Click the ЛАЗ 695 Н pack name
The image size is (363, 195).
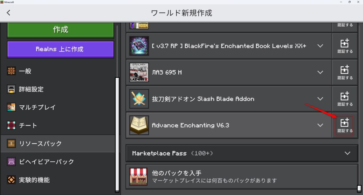click(167, 72)
